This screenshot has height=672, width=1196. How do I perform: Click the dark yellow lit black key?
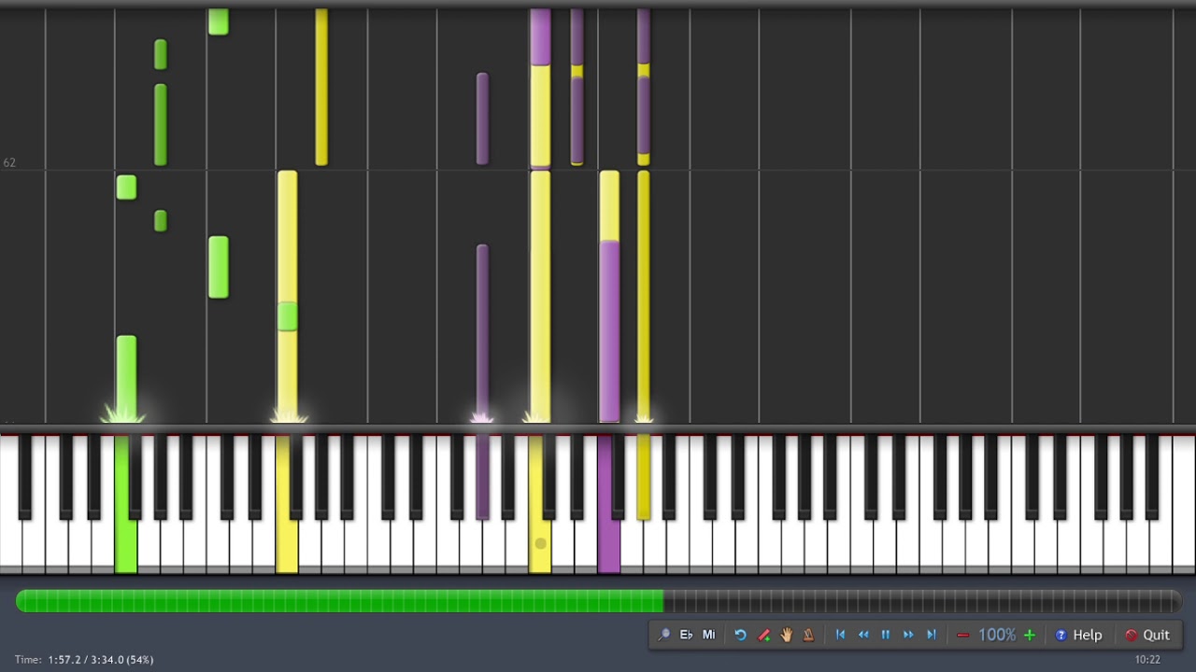click(643, 476)
